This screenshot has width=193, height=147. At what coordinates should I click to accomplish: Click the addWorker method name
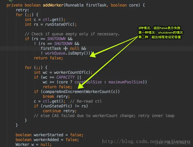[x=53, y=5]
